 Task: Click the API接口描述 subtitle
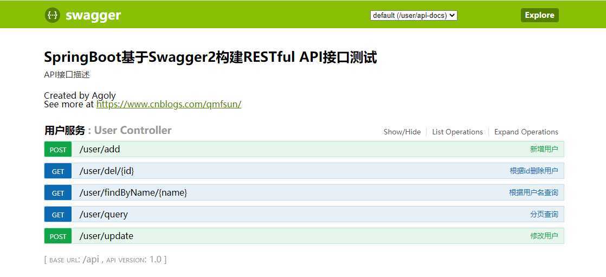[67, 75]
